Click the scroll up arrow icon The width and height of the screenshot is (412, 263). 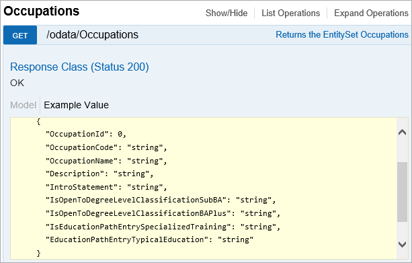pyautogui.click(x=402, y=132)
